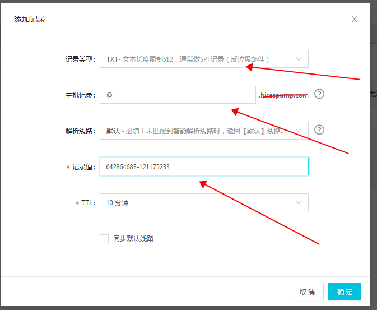Click the 解析线路 field label
This screenshot has width=377, height=310.
tap(80, 131)
